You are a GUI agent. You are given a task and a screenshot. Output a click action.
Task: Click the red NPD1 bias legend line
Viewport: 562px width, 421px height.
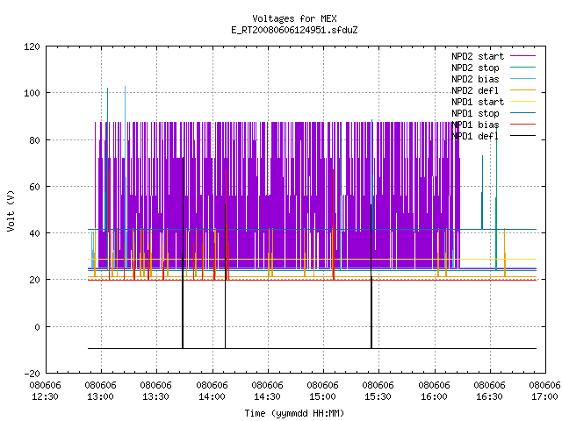click(x=523, y=125)
